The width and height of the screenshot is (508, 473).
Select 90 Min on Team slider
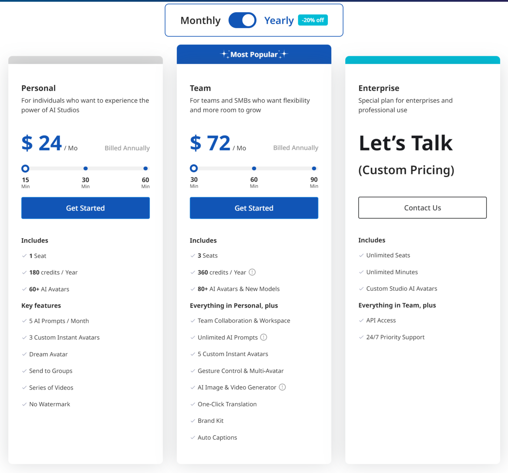(x=314, y=168)
